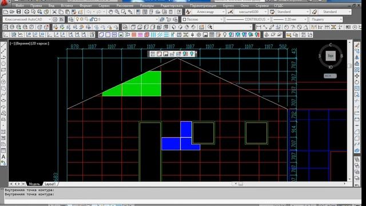Open the Вставка menu
This screenshot has width=366, height=206.
(x=67, y=5)
